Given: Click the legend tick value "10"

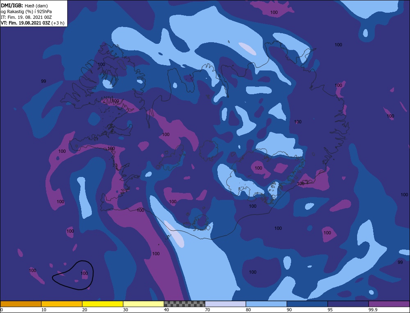Looking at the screenshot, I should tap(43, 310).
